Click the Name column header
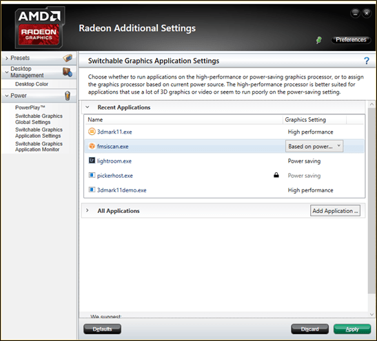This screenshot has width=377, height=341. [184, 120]
